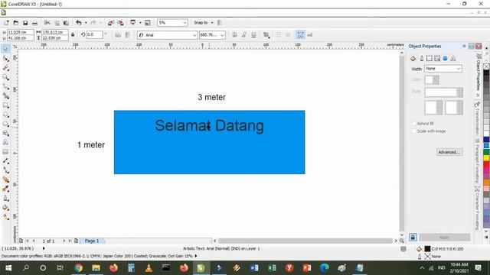Select the Ellipse tool
Viewport: 490px width, 275px height.
[x=5, y=115]
